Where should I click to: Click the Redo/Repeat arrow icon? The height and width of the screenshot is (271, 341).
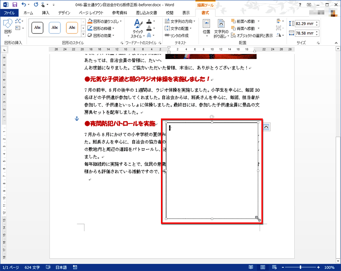36,5
